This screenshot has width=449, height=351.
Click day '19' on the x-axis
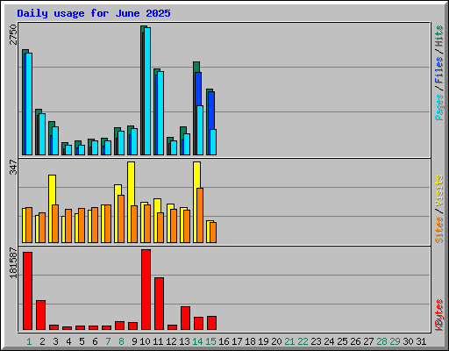click(263, 341)
